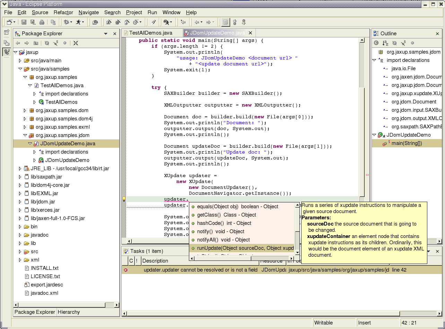Select runUpdate in the autocomplete list
Screen dimensions: 445x329
242,248
